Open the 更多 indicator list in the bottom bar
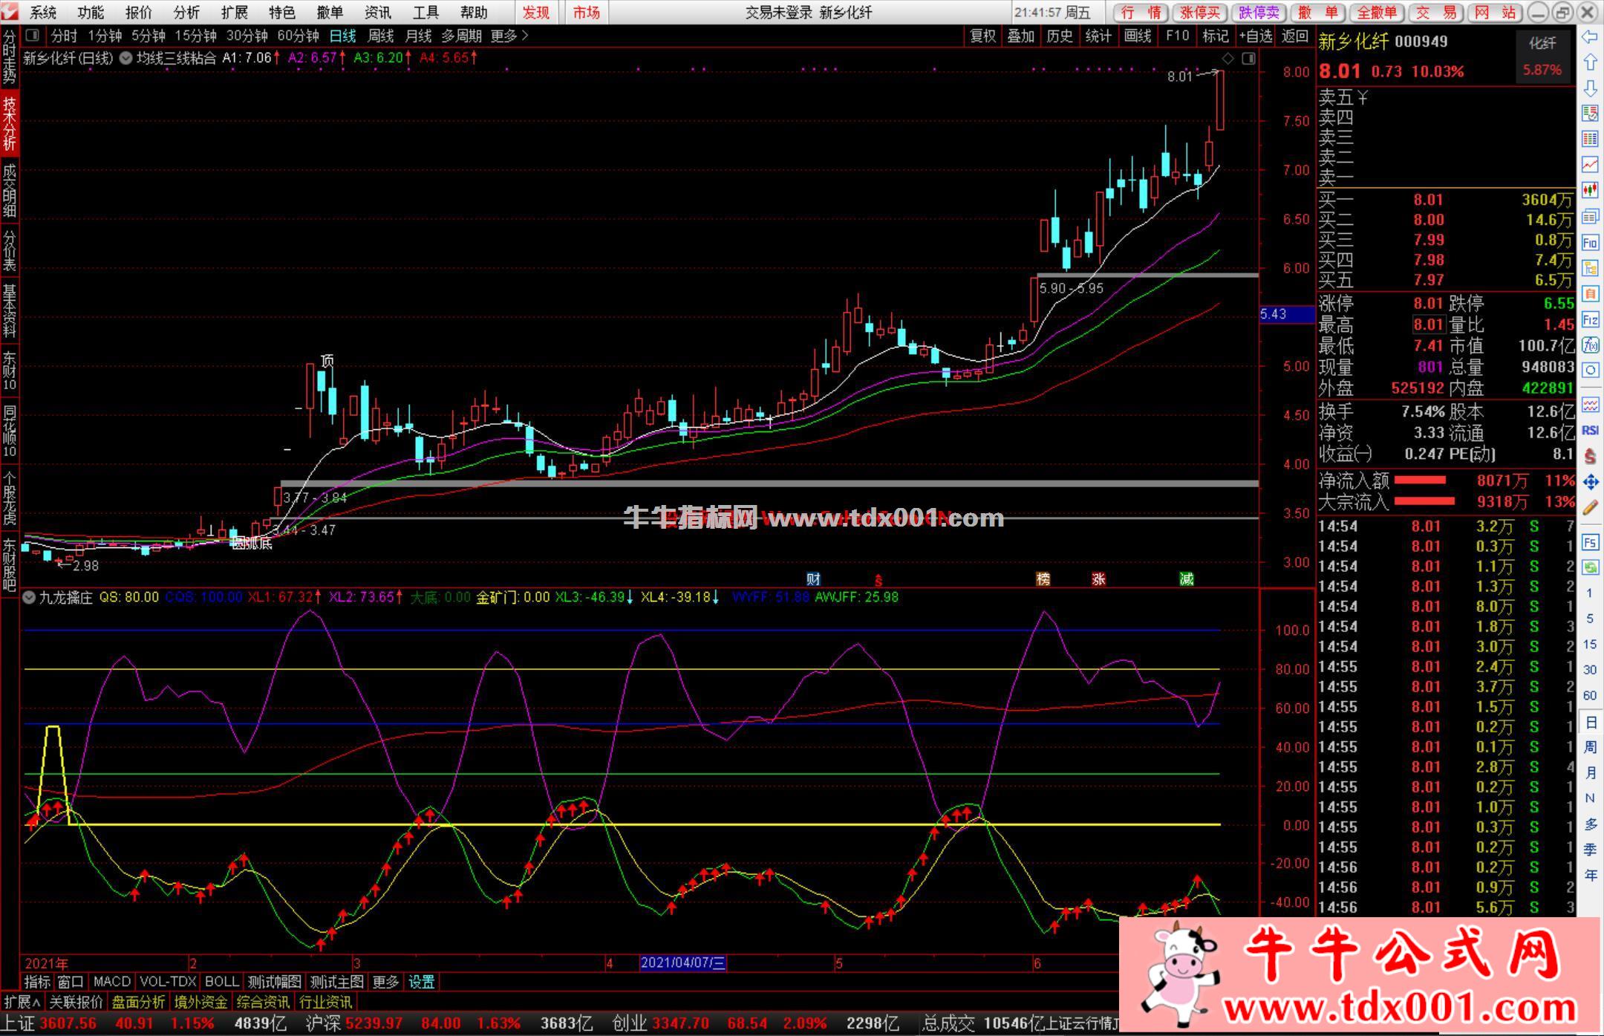 [x=385, y=982]
